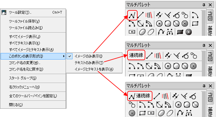Viewport: 216px width, 117px height.
Task: Pick the dashed ellipse tool in the bottom palette
Action: (170, 113)
